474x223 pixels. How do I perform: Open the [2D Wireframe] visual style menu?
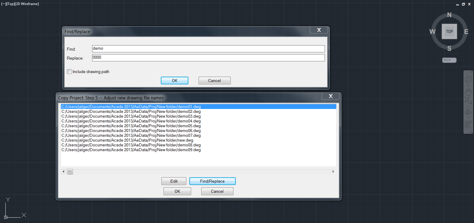(27, 4)
